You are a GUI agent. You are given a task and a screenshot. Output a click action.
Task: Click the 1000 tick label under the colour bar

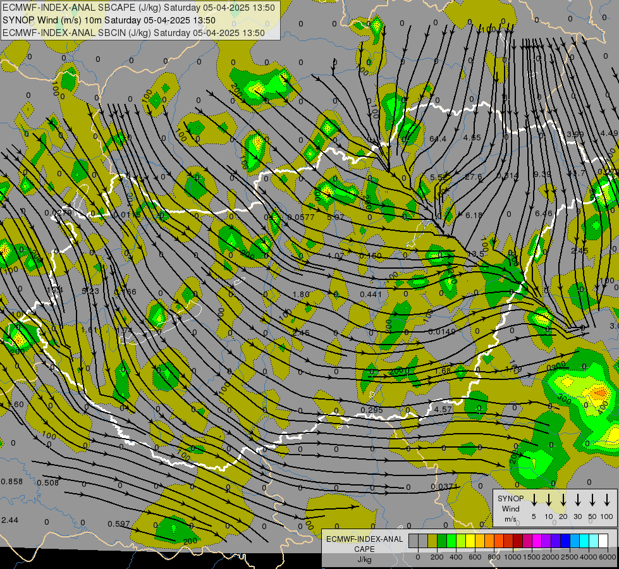pos(513,557)
